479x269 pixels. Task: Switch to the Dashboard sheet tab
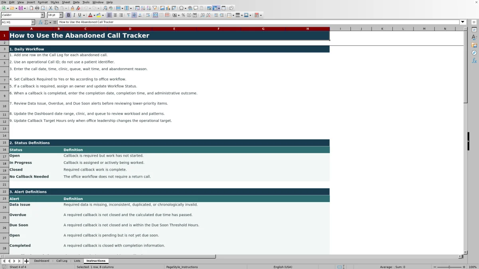[x=42, y=261]
